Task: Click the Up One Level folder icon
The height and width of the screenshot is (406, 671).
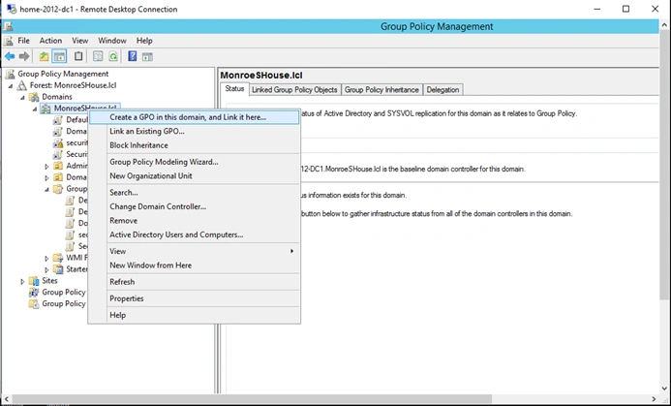Action: (x=44, y=56)
